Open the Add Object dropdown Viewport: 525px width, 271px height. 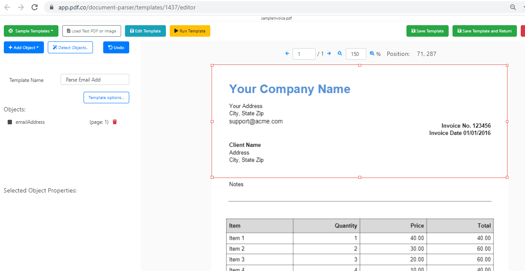[23, 47]
